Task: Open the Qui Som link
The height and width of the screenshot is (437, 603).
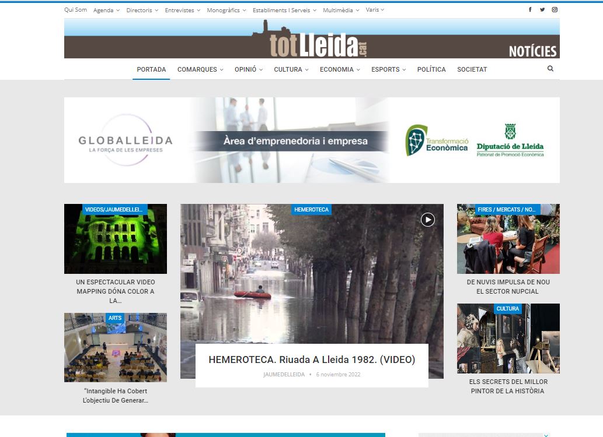Action: [x=75, y=10]
